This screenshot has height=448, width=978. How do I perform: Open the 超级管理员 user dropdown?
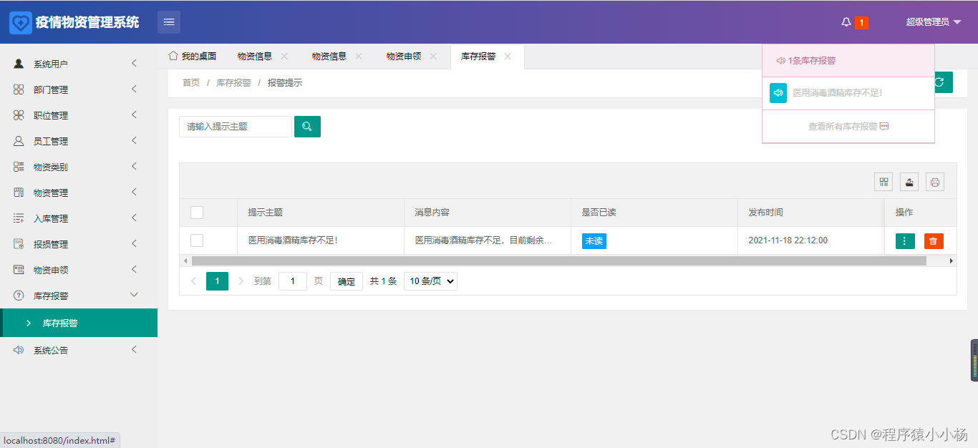(x=934, y=22)
